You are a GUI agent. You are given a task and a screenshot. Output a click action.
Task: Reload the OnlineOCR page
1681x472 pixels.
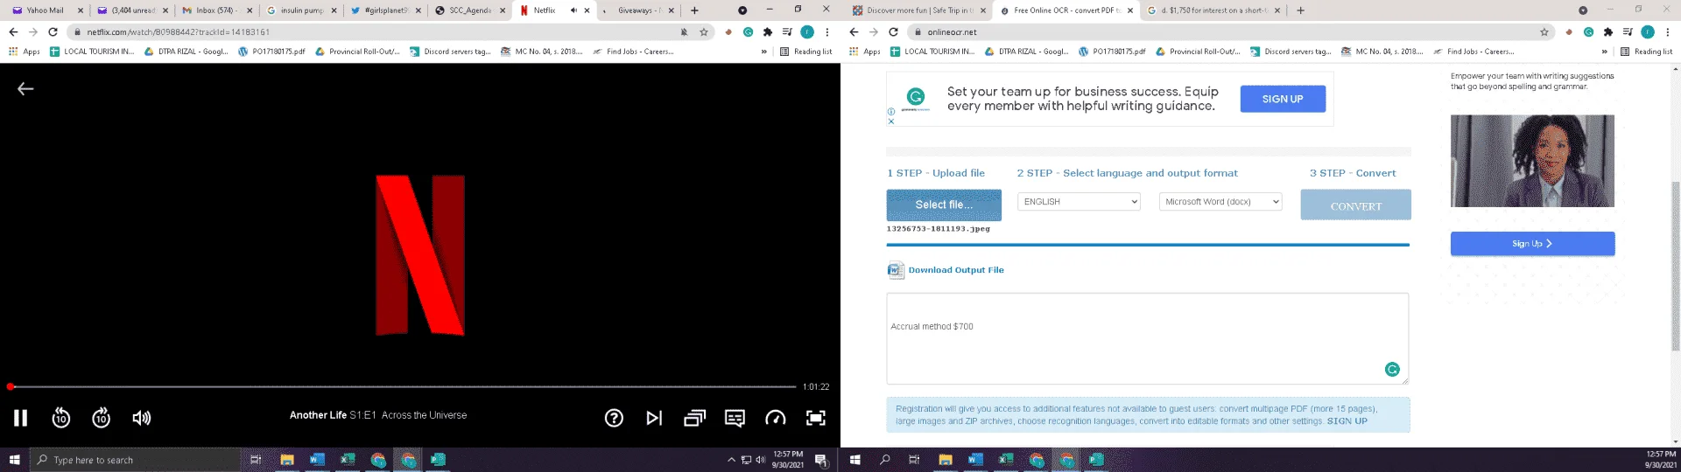(893, 31)
